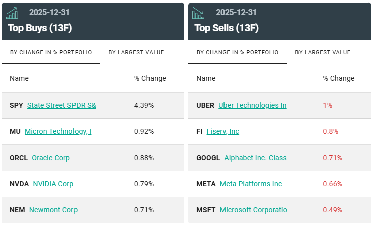This screenshot has width=373, height=226.
Task: Select Top Buys 'By Change in % Portfolio' tab
Action: [x=51, y=52]
